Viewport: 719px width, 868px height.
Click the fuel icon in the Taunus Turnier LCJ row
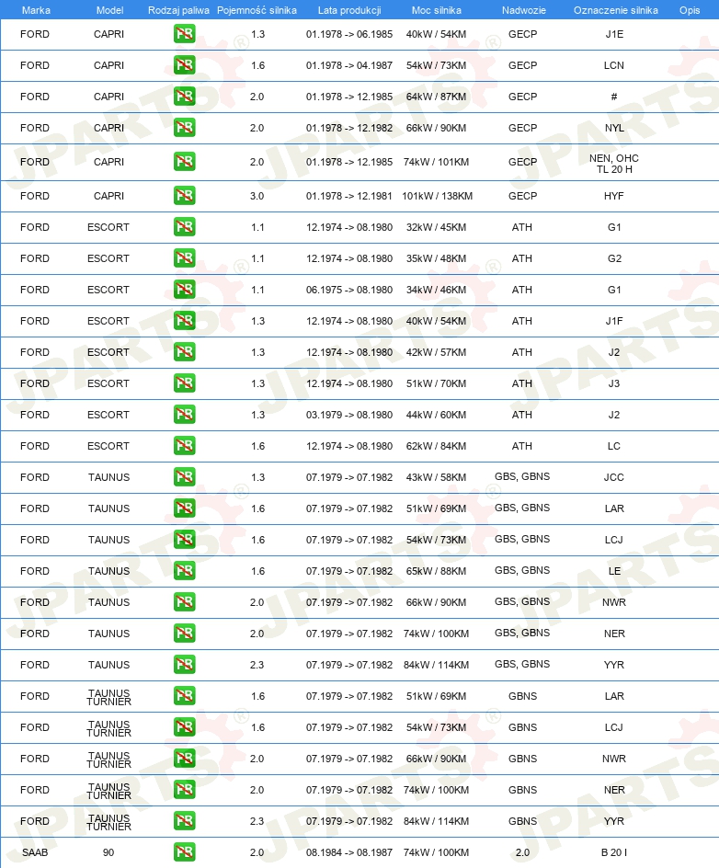pos(184,727)
